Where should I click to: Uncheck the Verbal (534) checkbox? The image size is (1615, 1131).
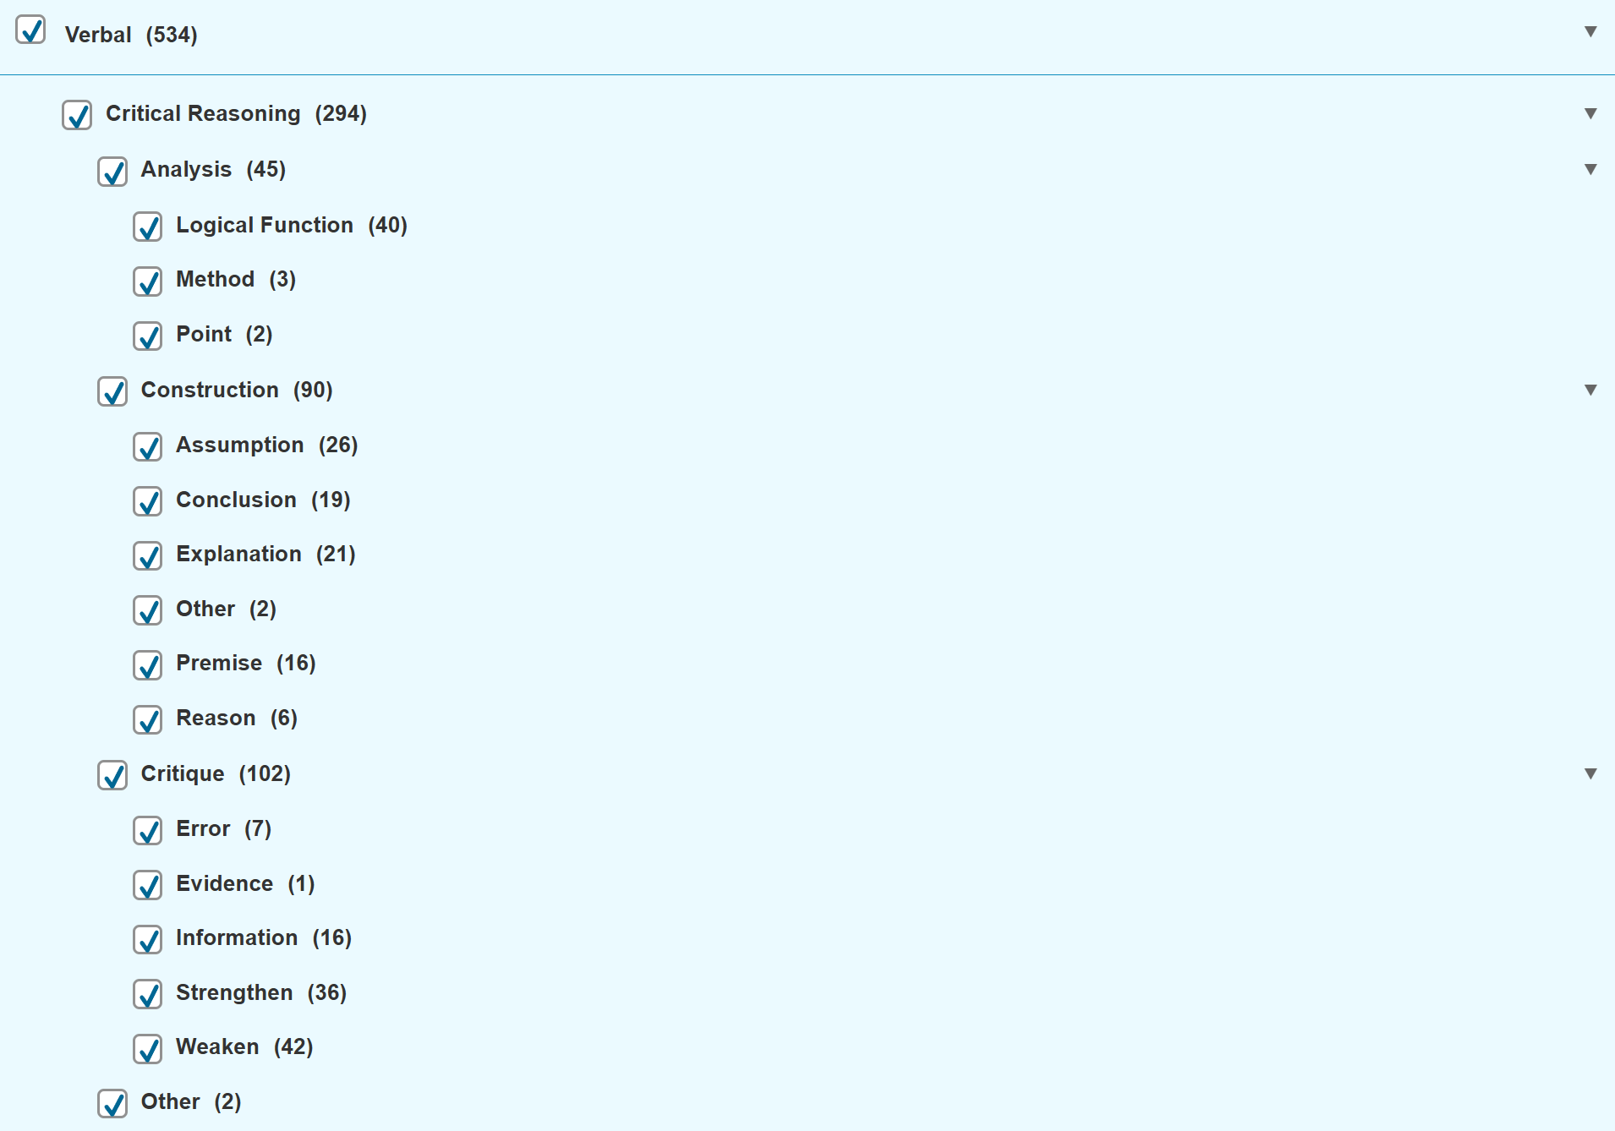[30, 30]
